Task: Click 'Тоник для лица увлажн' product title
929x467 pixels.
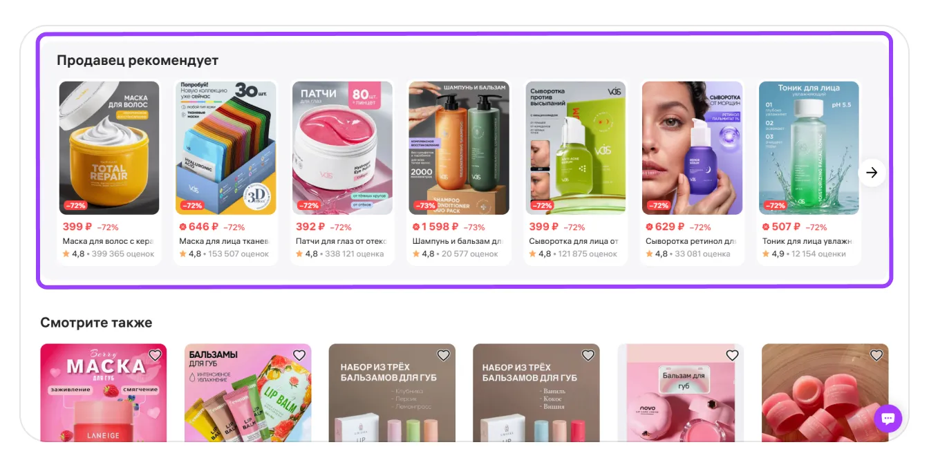Action: pyautogui.click(x=807, y=241)
